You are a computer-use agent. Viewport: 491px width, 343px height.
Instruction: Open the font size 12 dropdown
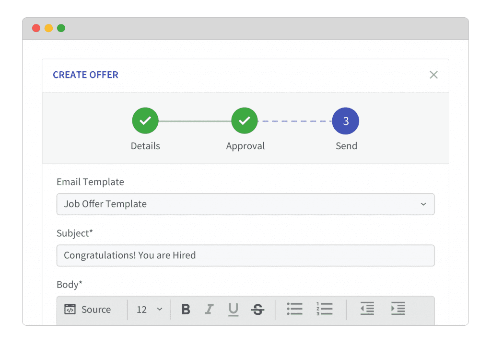[x=149, y=310]
